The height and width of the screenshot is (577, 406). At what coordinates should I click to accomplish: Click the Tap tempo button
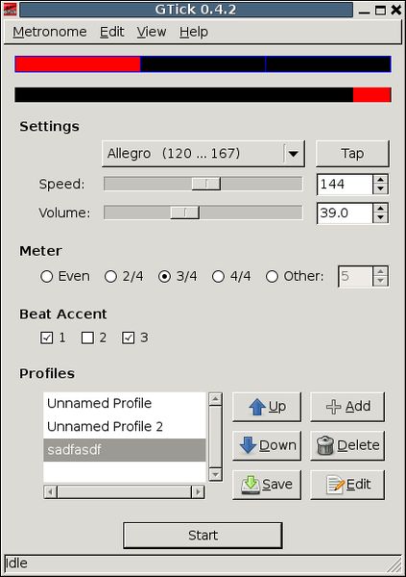(352, 154)
